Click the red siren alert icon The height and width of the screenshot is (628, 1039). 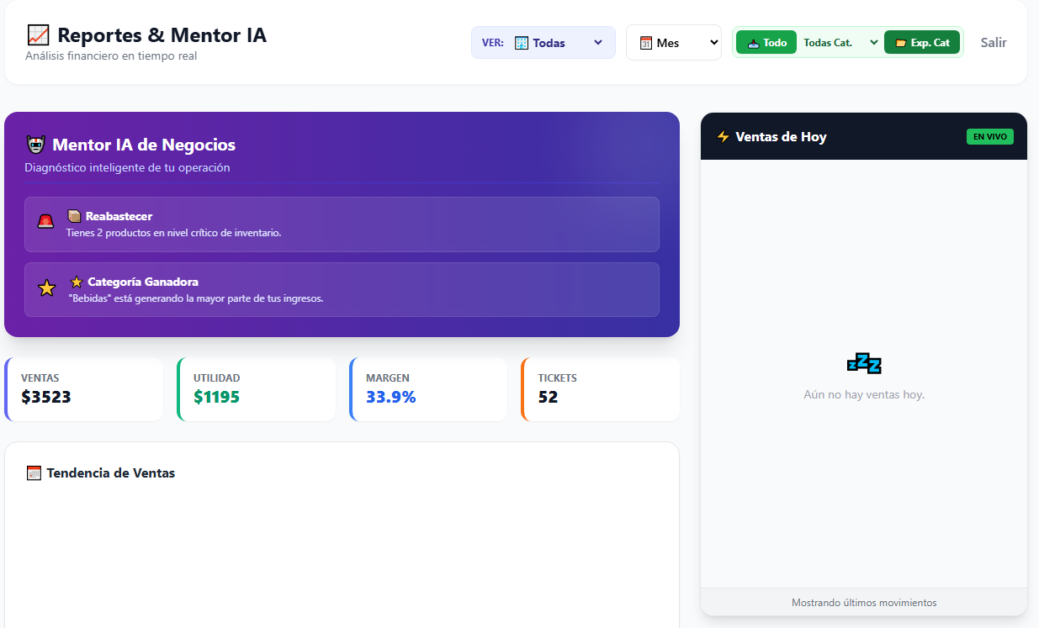[45, 222]
